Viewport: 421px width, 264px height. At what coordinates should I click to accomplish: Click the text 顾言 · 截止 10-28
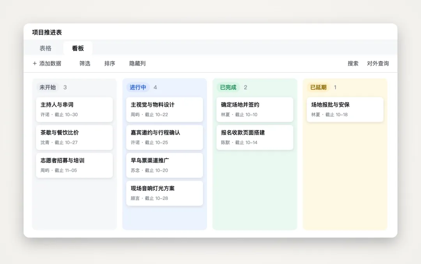tap(149, 198)
